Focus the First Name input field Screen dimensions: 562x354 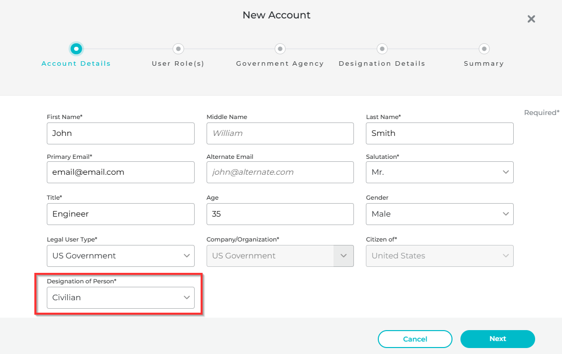[120, 133]
